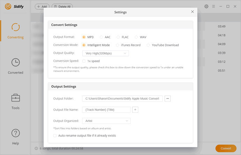Click the Convert Settings section header
This screenshot has height=155, width=241.
120,25
